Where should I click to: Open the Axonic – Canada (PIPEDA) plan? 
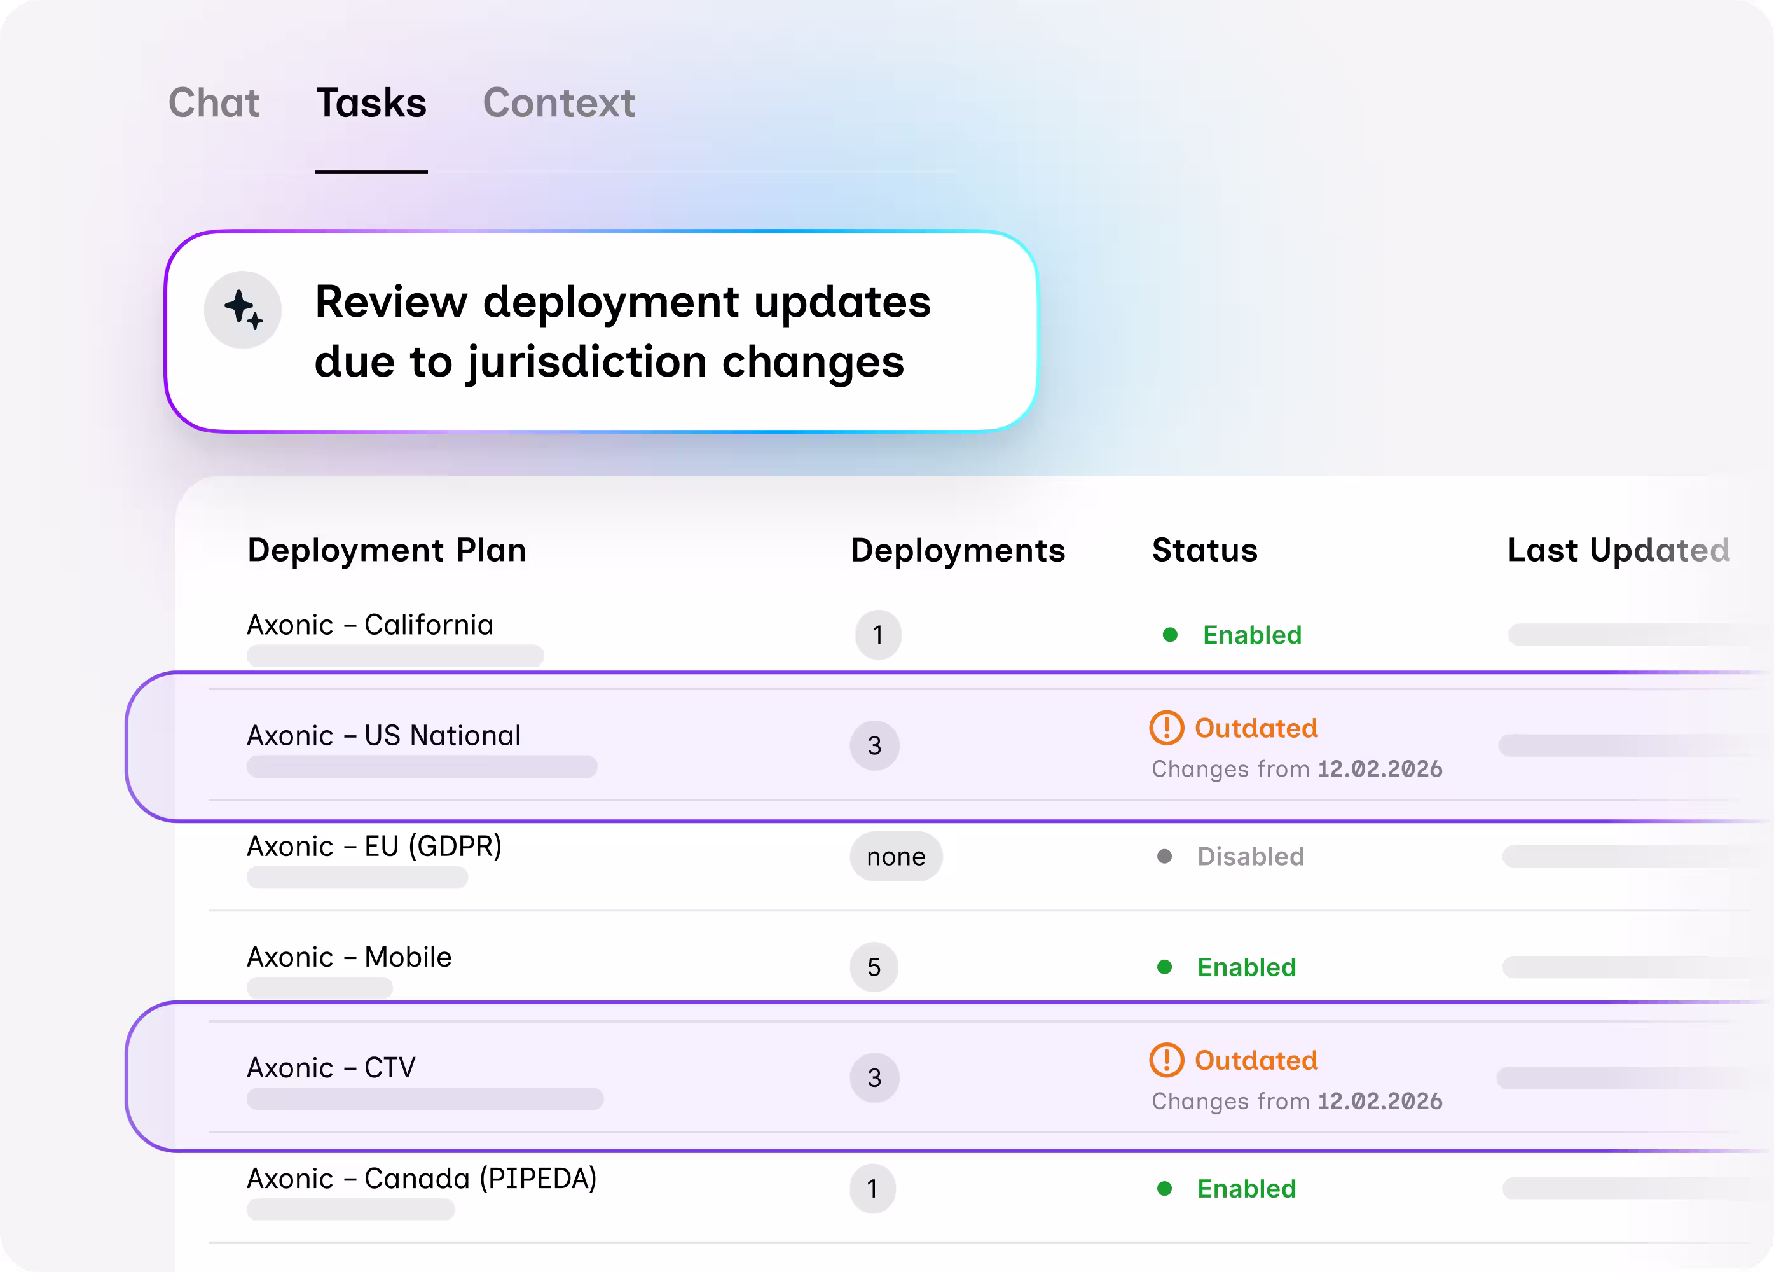click(x=422, y=1179)
